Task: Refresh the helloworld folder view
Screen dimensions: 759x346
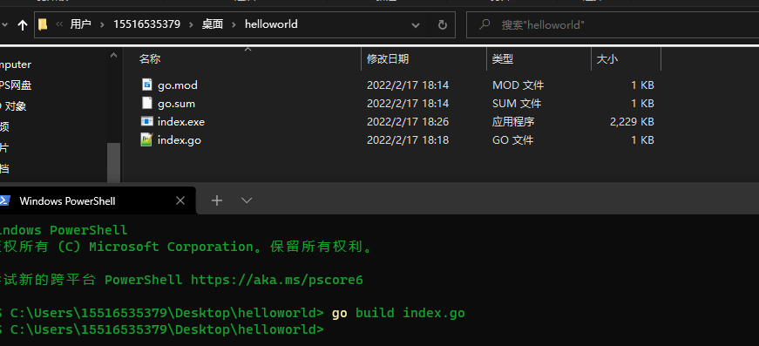Action: click(442, 24)
